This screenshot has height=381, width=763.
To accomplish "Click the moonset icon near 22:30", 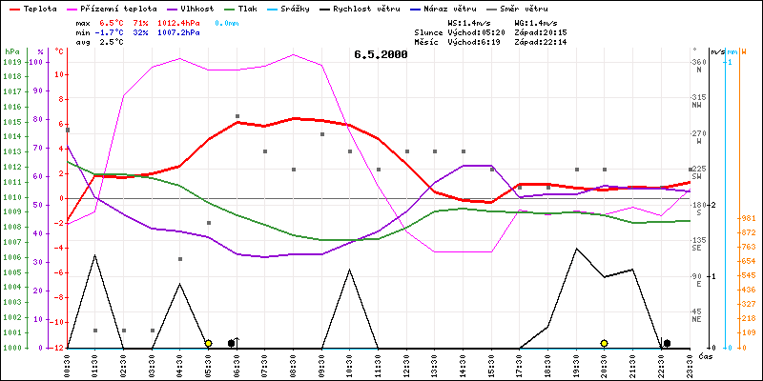I will (x=667, y=343).
